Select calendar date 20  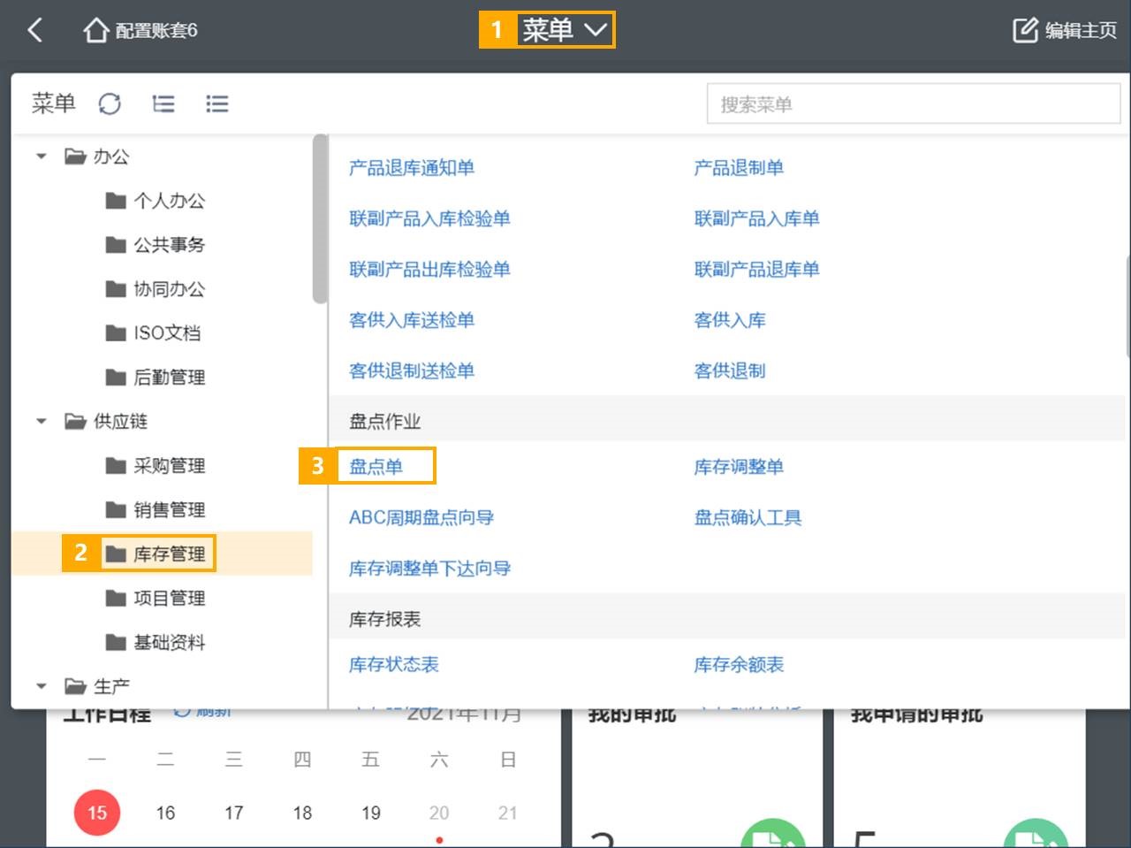pos(439,813)
